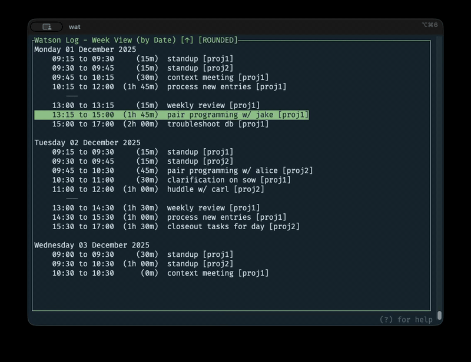
Task: Click the up-arrow sort indicator in header
Action: point(187,40)
